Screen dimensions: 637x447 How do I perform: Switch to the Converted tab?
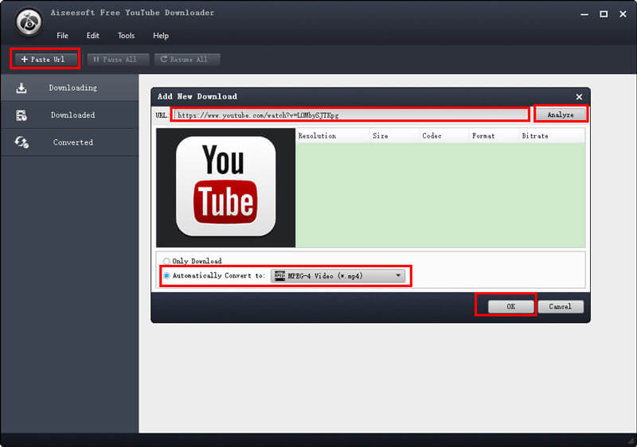point(70,142)
